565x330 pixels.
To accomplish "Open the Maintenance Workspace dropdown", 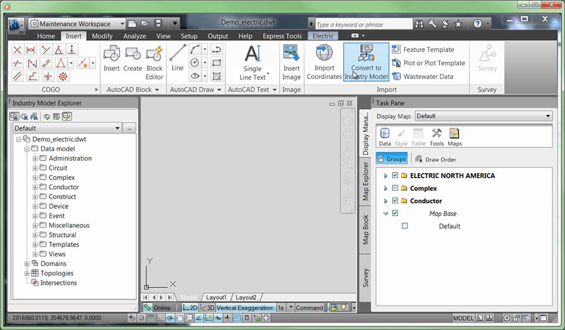I will (77, 24).
